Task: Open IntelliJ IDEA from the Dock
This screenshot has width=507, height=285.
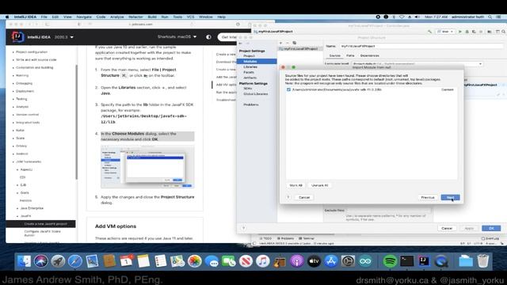Action: tap(424, 261)
